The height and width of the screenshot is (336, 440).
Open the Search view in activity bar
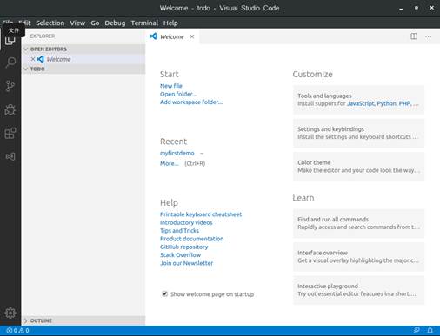click(10, 63)
